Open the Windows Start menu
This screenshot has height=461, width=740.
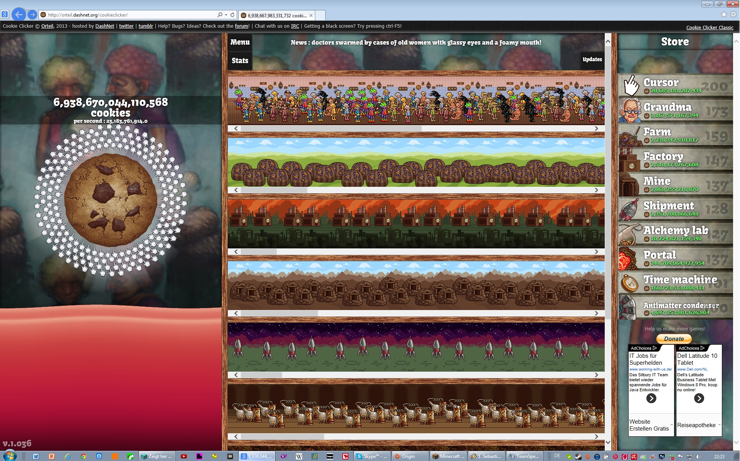pyautogui.click(x=9, y=456)
